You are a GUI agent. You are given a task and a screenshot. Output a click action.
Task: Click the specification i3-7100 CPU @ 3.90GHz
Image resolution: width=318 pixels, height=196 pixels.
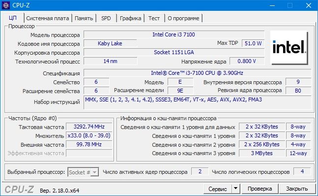[197, 73]
